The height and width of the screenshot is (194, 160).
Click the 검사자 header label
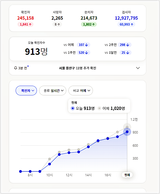coord(126,12)
